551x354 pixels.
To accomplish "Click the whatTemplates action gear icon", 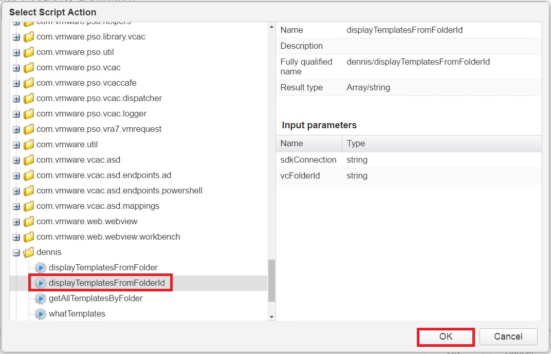I will click(41, 314).
